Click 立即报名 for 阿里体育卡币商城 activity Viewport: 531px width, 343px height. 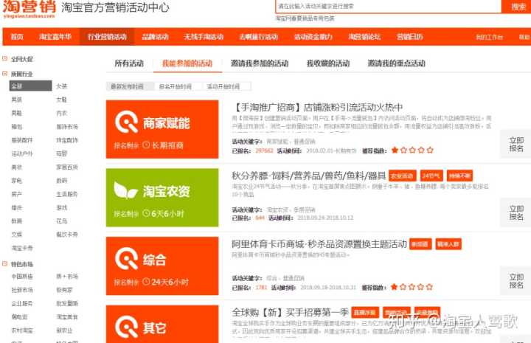click(x=516, y=281)
